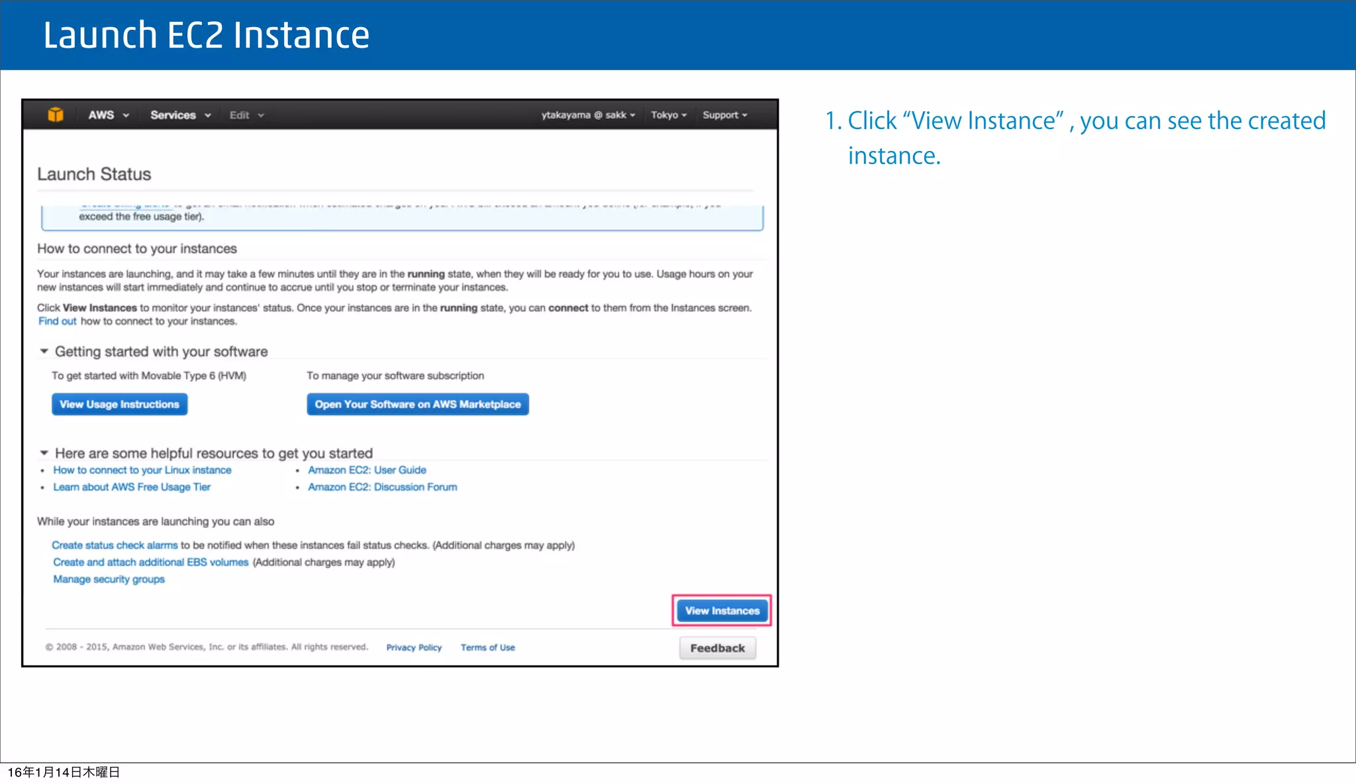Open the Edit menu in navbar
The image size is (1356, 784).
246,115
